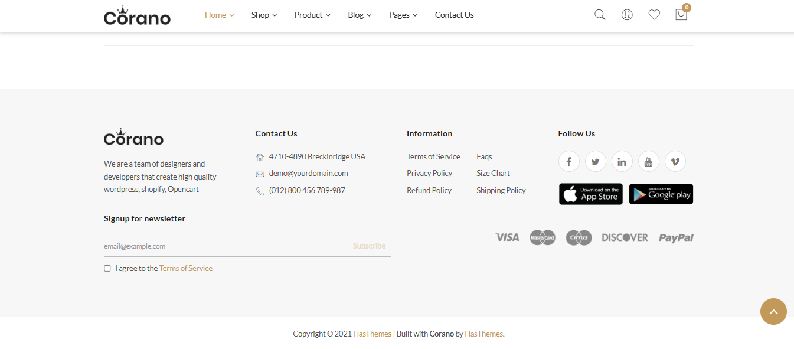Click the Corano logo in footer
Screen dimensions: 794x349
click(x=133, y=137)
